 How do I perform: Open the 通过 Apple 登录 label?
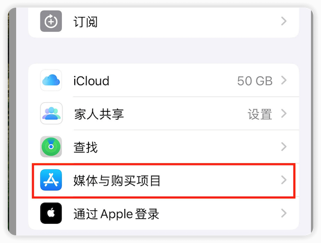click(x=116, y=214)
